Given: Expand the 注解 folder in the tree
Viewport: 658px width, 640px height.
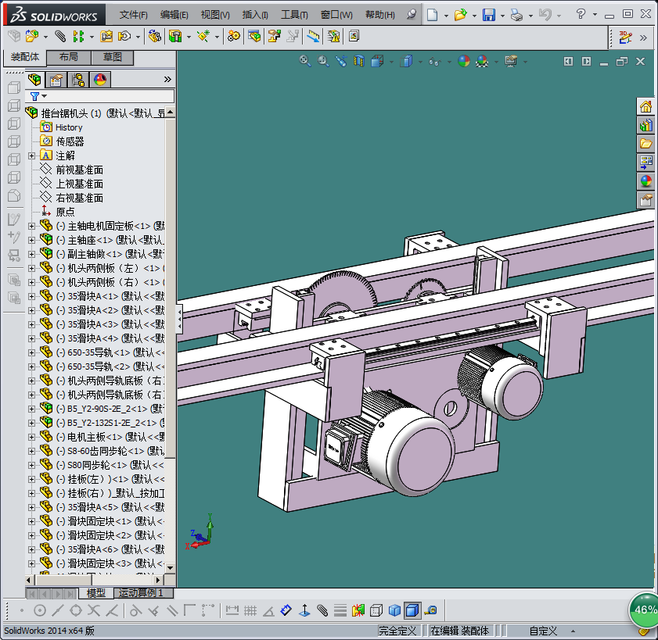Looking at the screenshot, I should click(x=32, y=156).
